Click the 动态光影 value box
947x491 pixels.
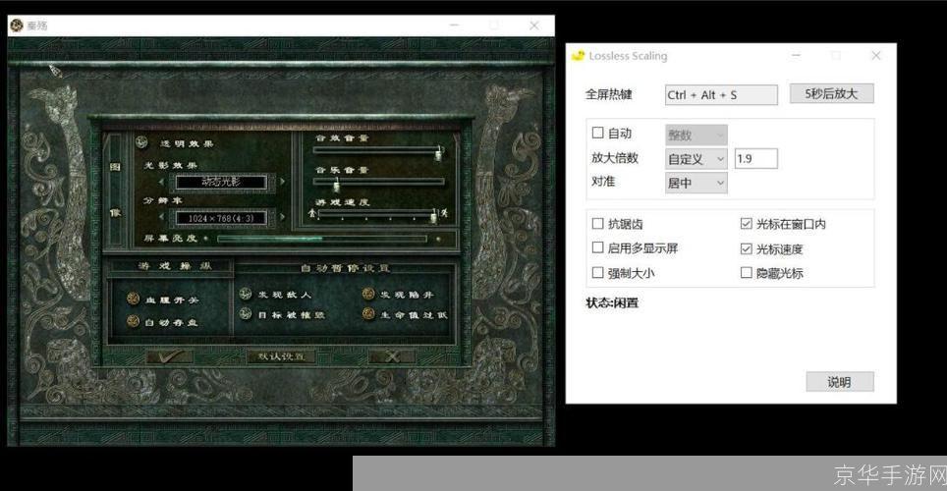[221, 182]
